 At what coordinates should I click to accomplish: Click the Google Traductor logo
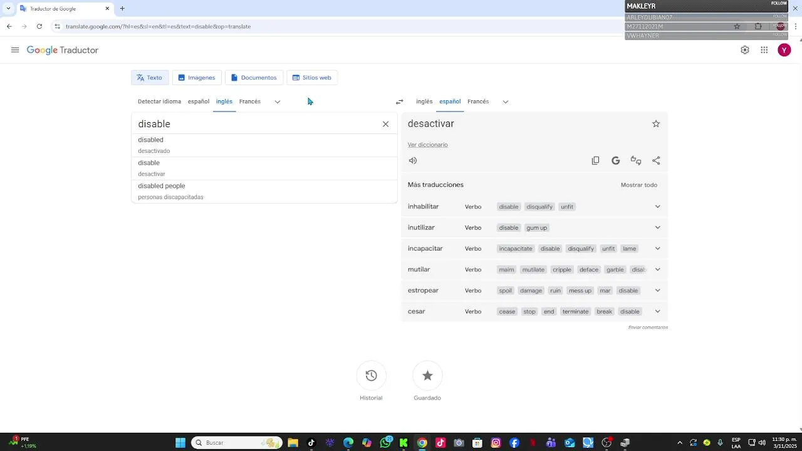click(x=63, y=50)
